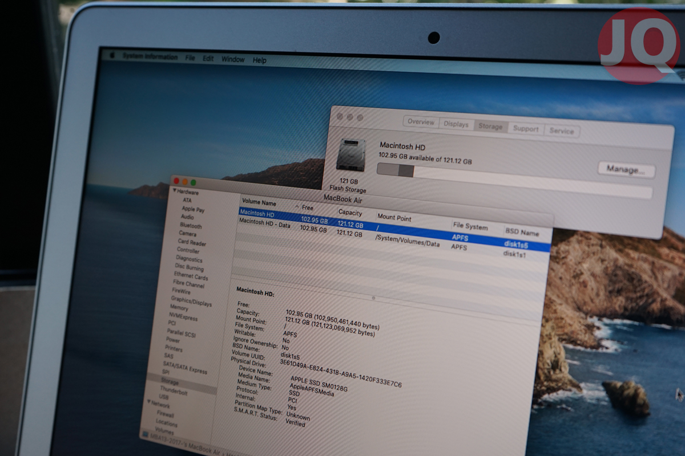Click the Macintosh HD drive icon
The width and height of the screenshot is (685, 456).
coord(350,154)
